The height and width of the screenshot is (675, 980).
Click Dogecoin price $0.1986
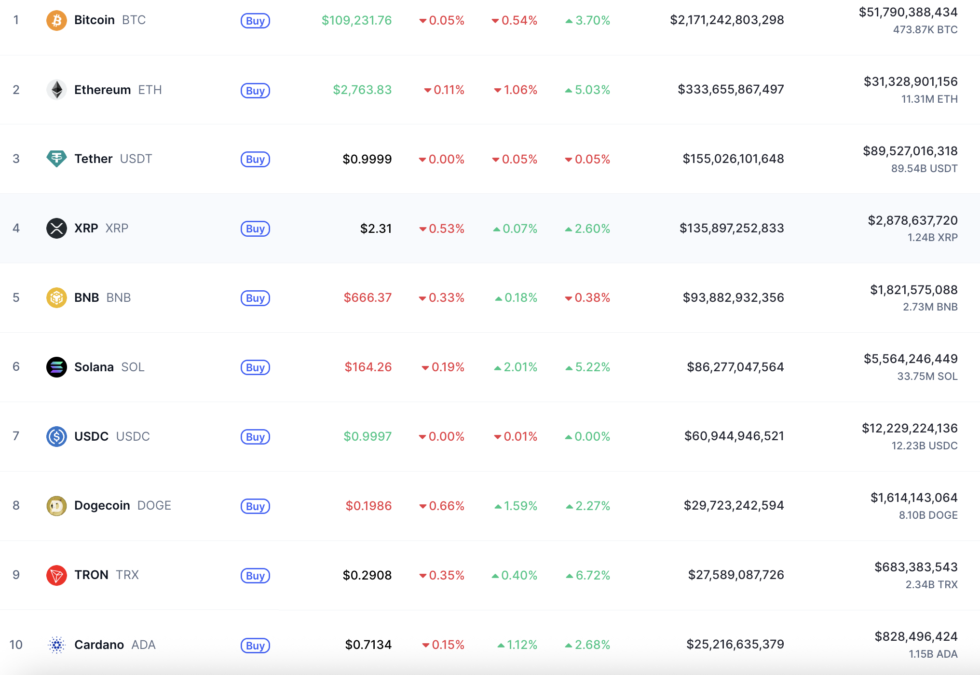coord(368,506)
